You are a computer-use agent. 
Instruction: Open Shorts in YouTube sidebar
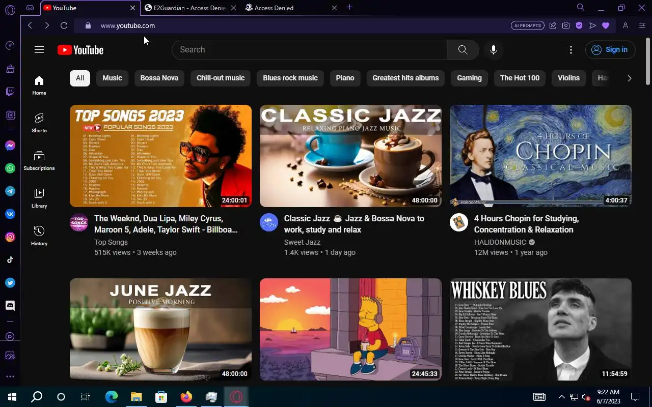pos(39,123)
